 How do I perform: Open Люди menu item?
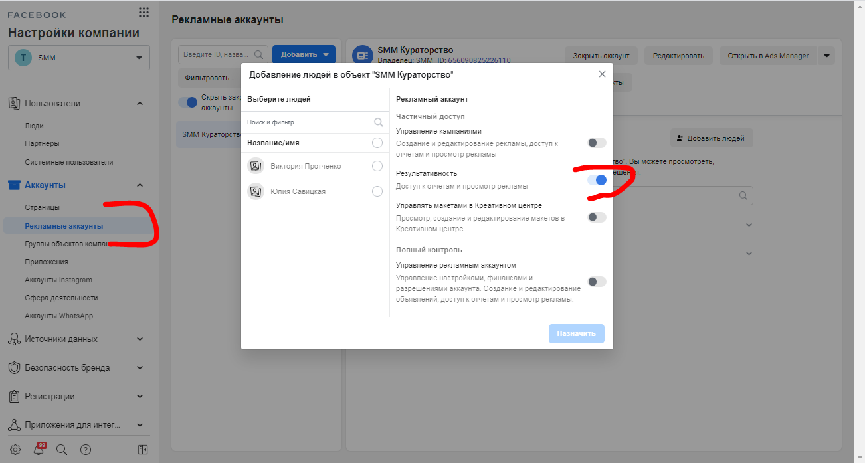point(35,126)
